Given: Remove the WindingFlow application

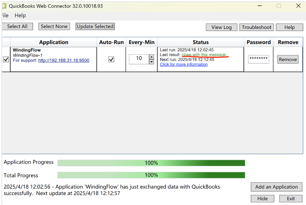Looking at the screenshot, I should [x=288, y=59].
